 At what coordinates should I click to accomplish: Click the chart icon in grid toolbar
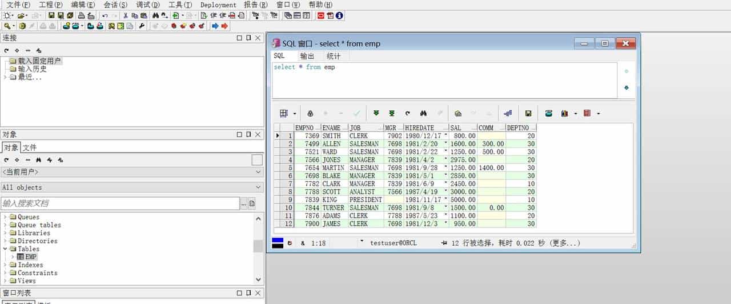click(x=565, y=113)
